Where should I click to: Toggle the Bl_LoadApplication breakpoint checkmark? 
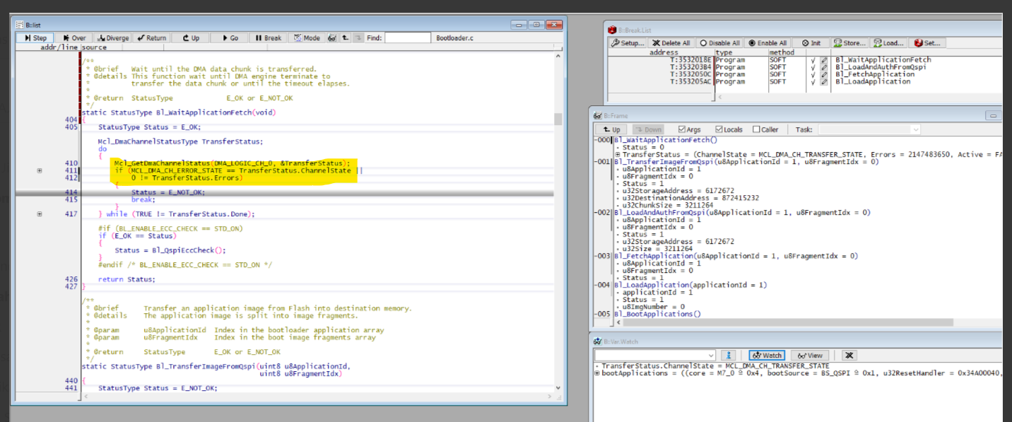813,81
